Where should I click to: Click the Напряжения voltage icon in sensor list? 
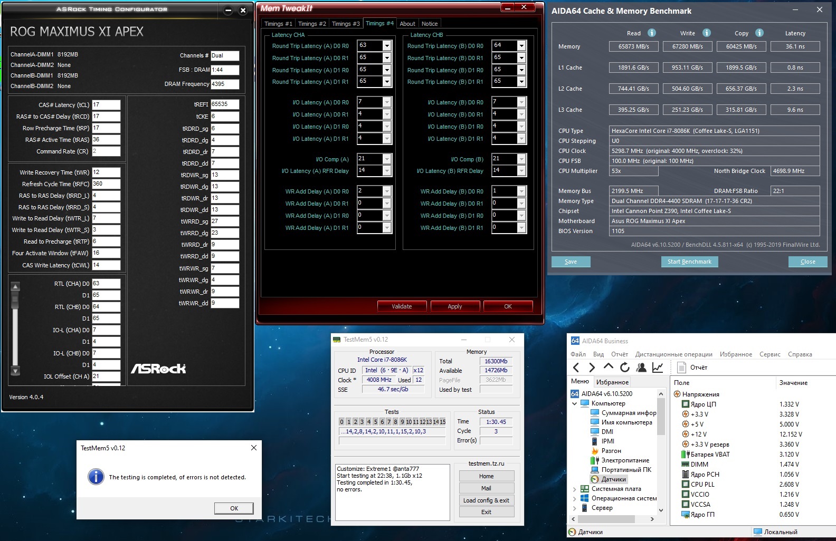pyautogui.click(x=677, y=394)
